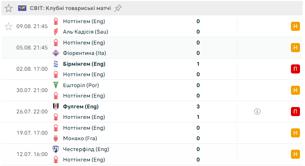The height and width of the screenshot is (166, 305).
Task: Open СВІТ: Клубні товариські матчі league title
Action: [70, 8]
